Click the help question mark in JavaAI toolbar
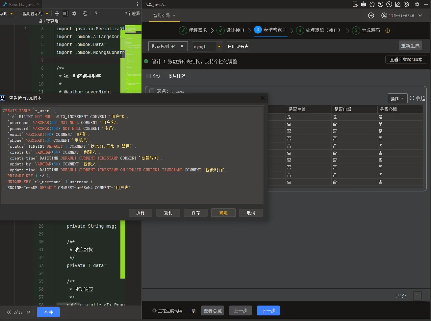 coord(389,4)
